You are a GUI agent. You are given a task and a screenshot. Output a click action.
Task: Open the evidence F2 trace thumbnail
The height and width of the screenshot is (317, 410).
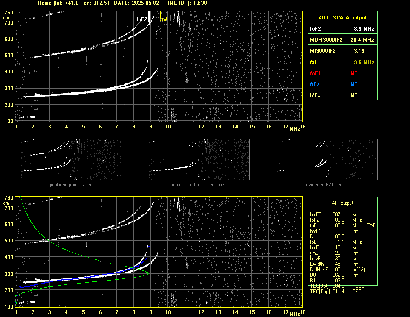pyautogui.click(x=324, y=159)
